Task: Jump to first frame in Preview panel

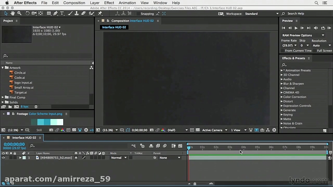Action: tap(283, 28)
